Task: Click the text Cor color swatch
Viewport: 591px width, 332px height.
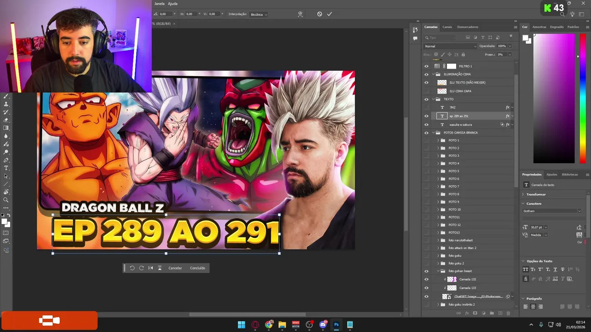Action: click(585, 242)
